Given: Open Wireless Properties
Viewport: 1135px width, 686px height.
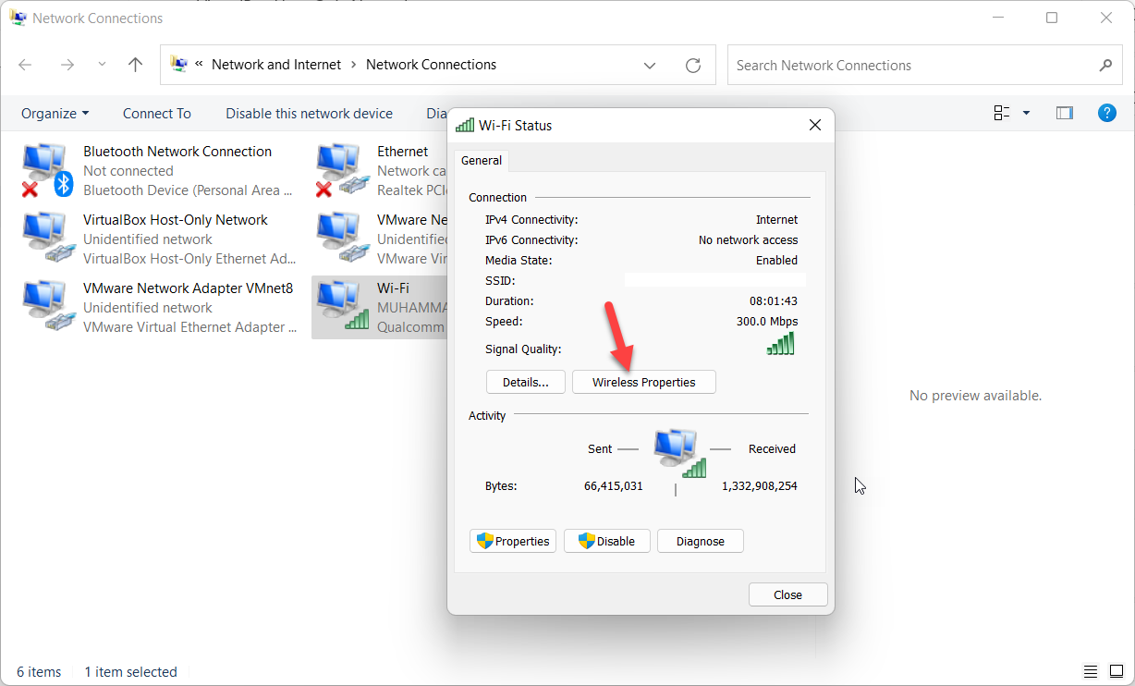Looking at the screenshot, I should tap(643, 383).
